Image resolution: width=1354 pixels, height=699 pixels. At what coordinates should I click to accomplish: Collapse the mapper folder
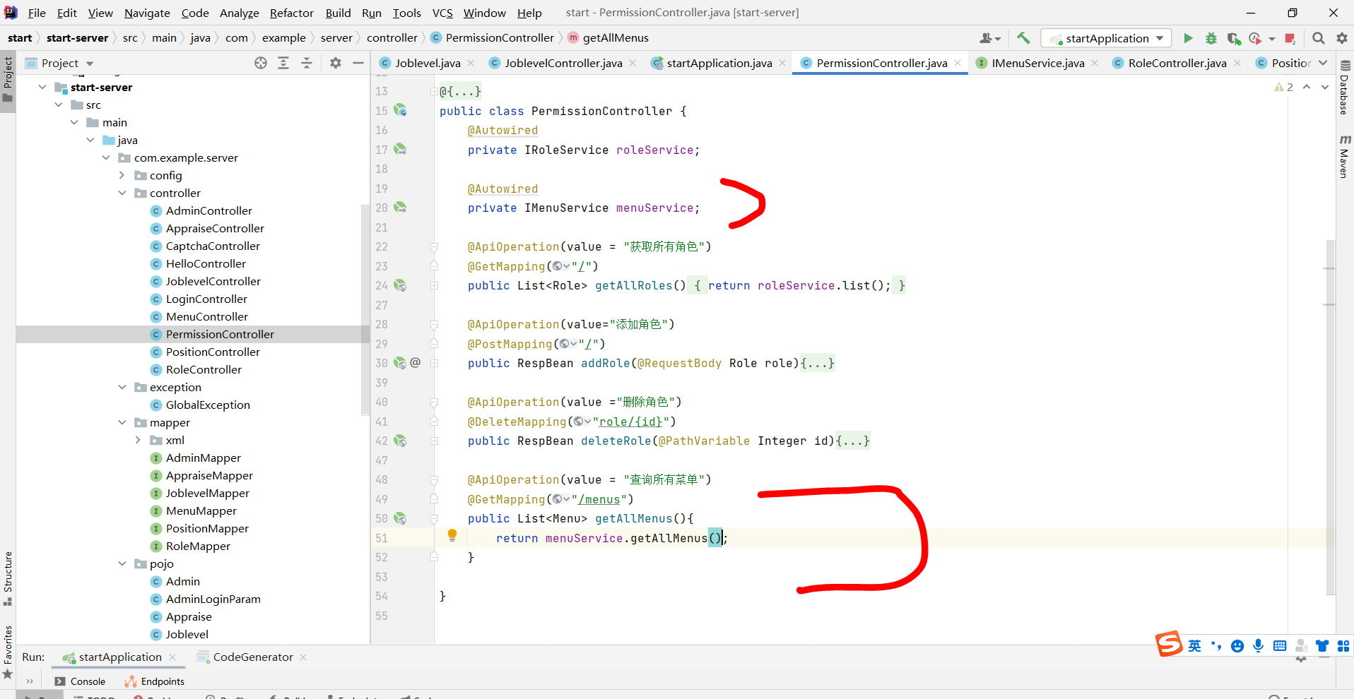[122, 422]
